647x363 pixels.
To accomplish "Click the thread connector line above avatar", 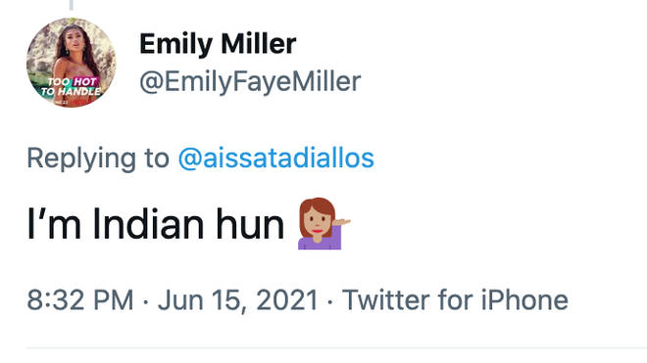I will click(72, 5).
